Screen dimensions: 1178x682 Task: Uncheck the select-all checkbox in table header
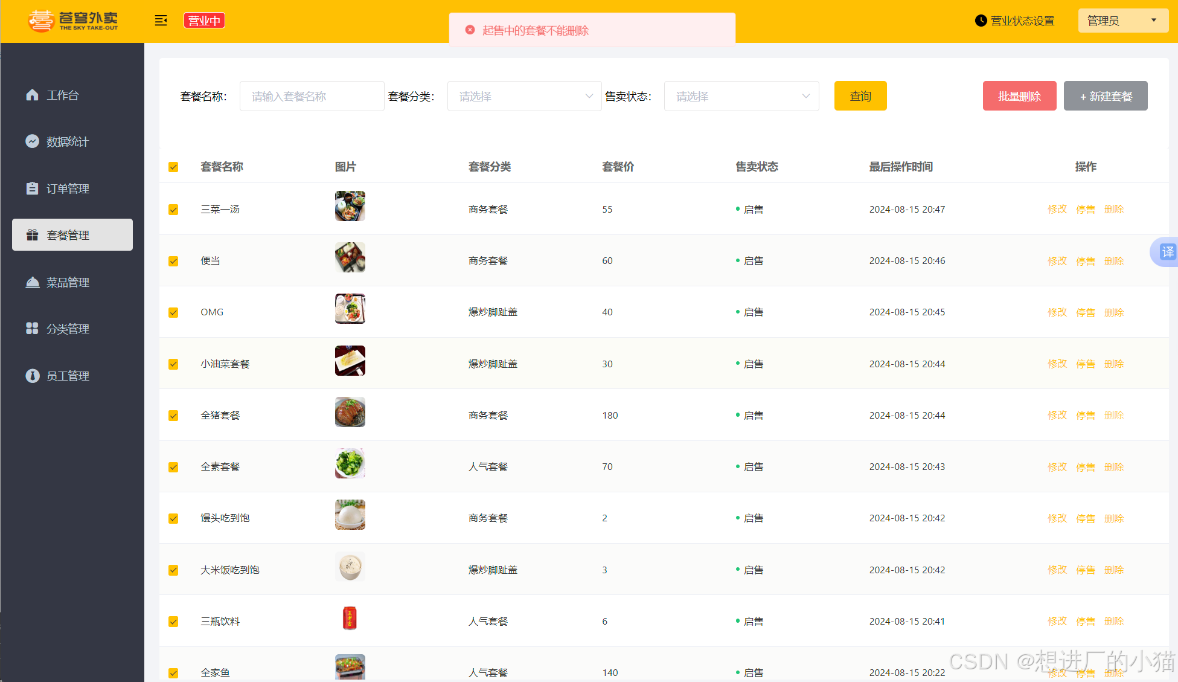(x=173, y=167)
